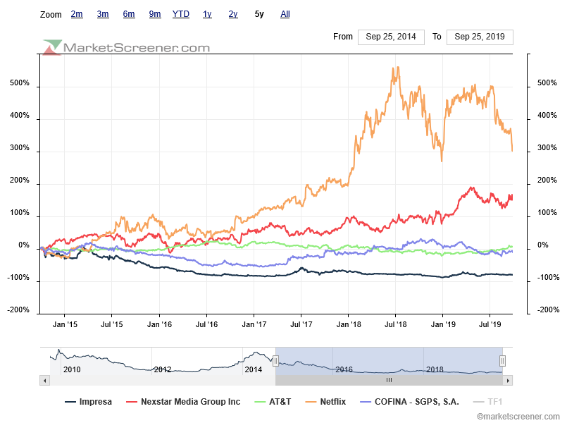Image resolution: width=567 pixels, height=423 pixels.
Task: Click the From date field
Action: point(391,37)
